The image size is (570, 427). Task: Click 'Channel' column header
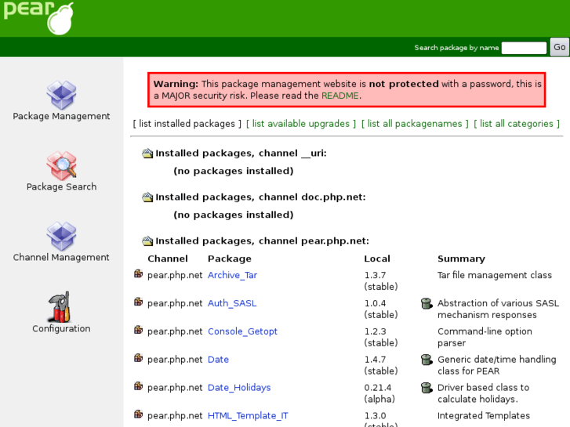(168, 259)
